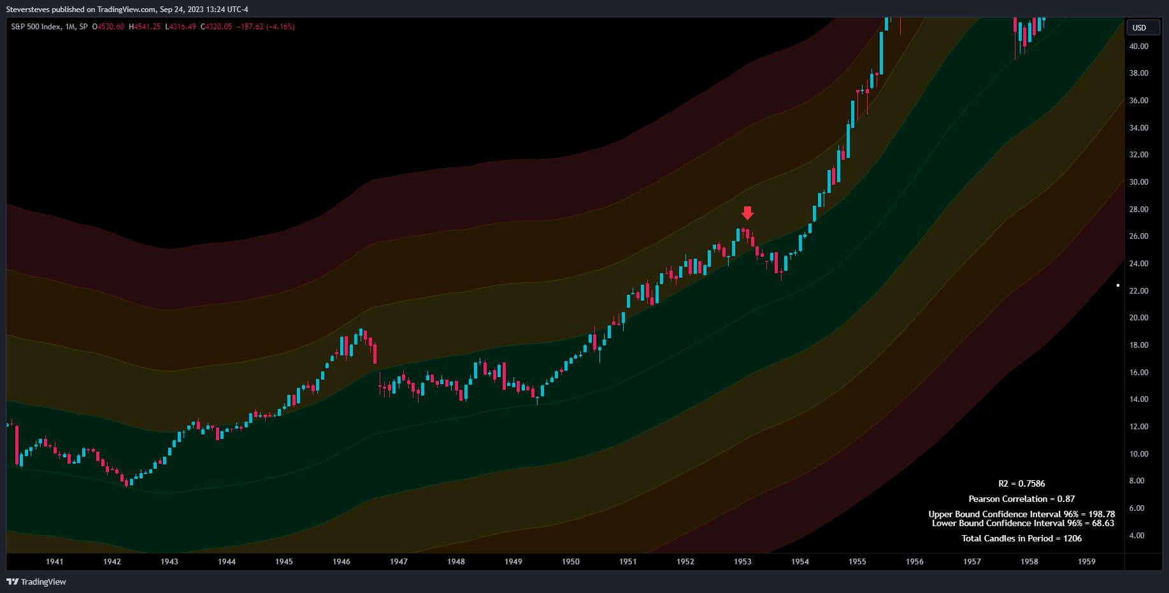Click the 1956 label on time axis
This screenshot has height=593, width=1169.
915,561
